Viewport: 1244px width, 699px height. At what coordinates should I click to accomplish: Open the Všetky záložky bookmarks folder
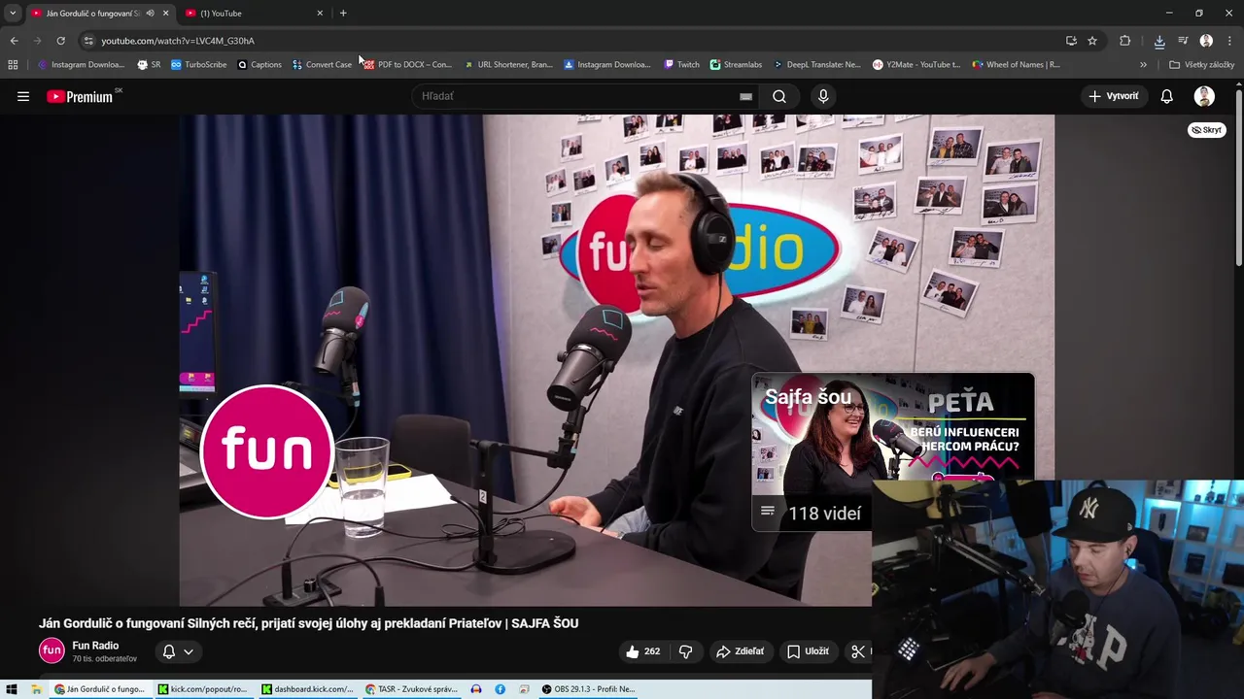pos(1202,65)
